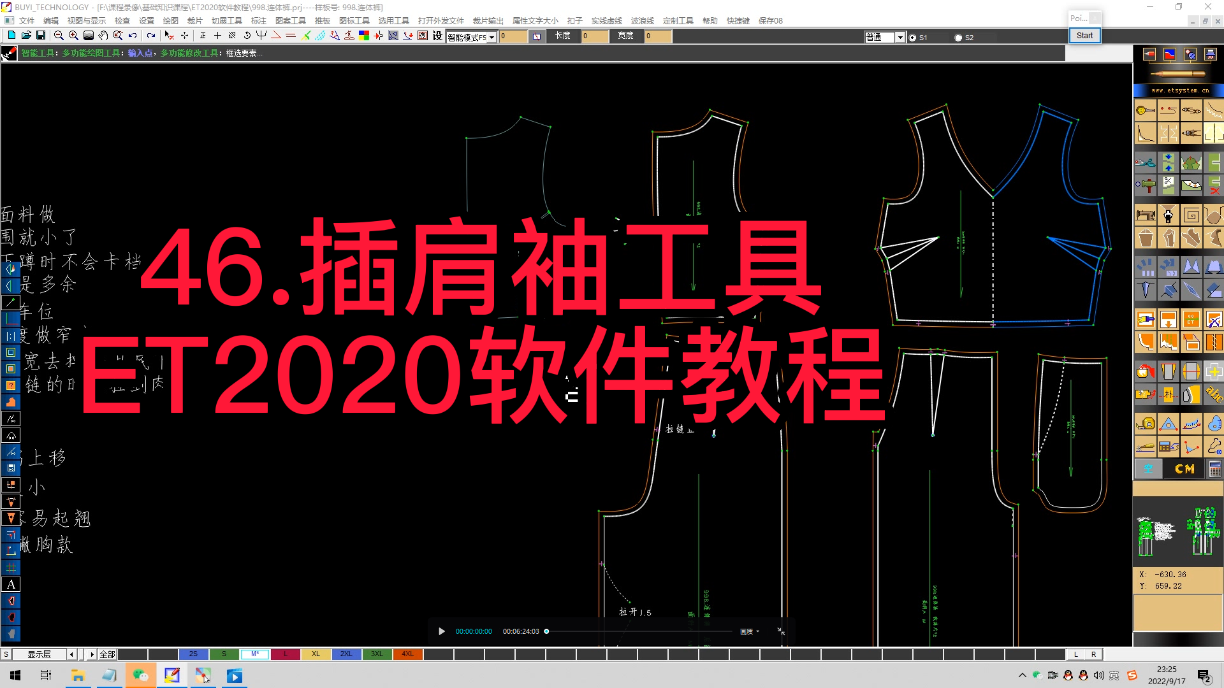This screenshot has width=1224, height=688.
Task: Toggle the L button in size bar
Action: [1076, 654]
